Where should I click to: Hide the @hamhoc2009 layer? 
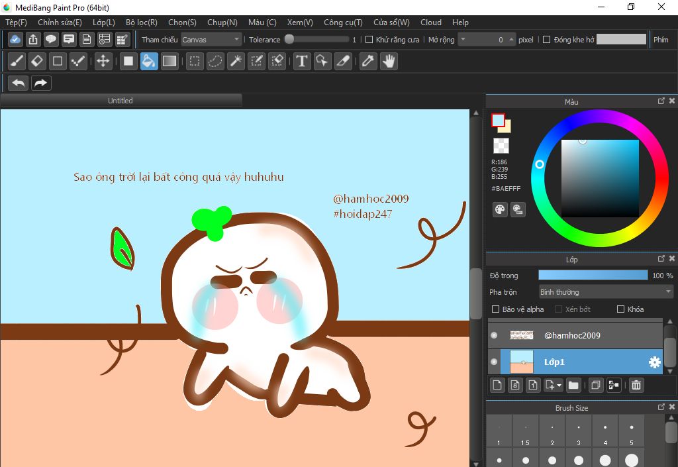point(494,336)
